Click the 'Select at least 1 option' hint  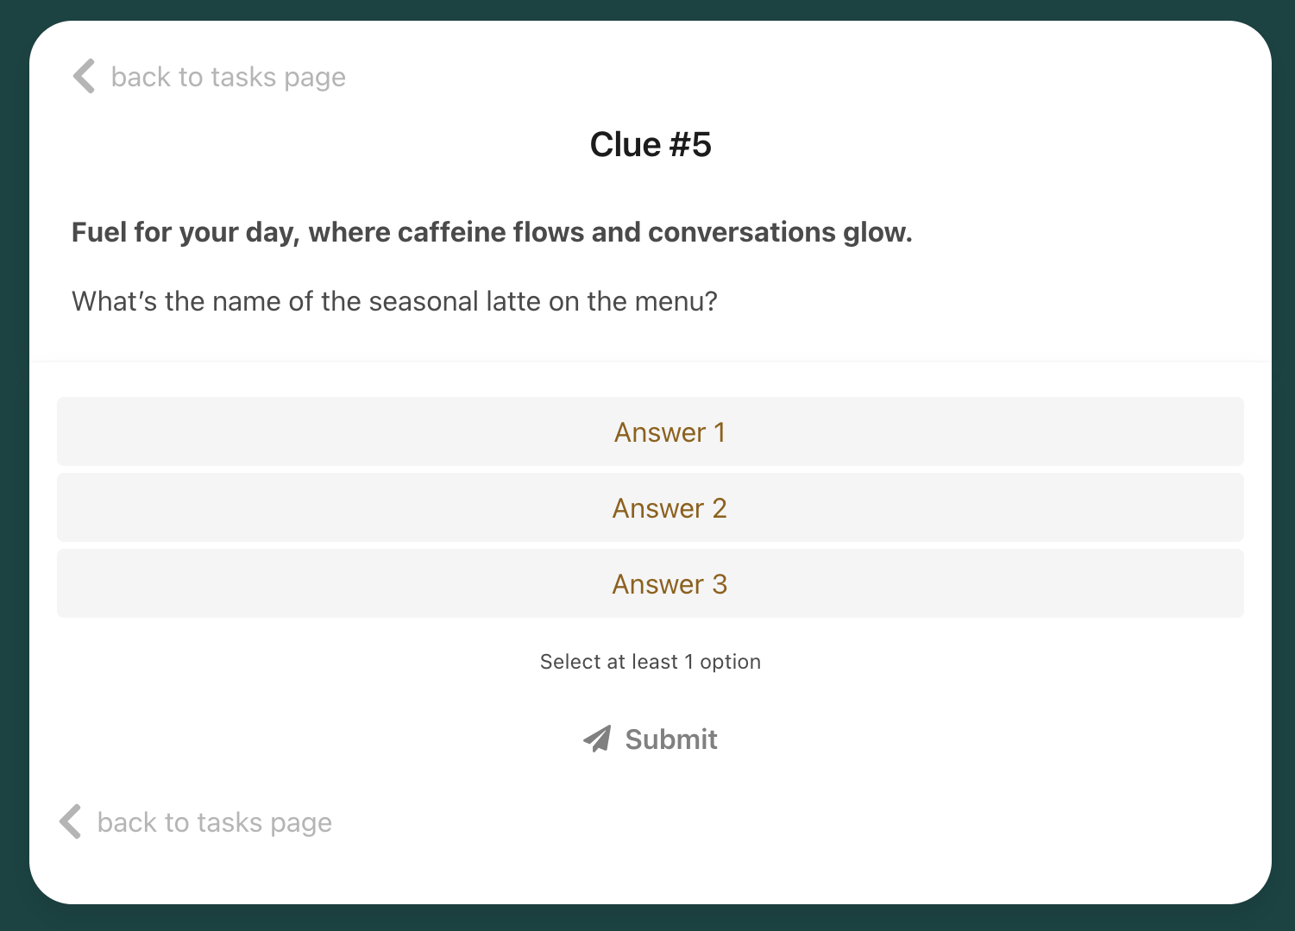(651, 662)
